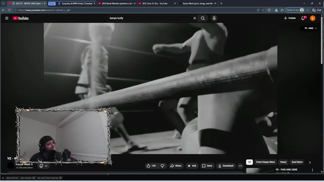324x182 pixels.
Task: Open more actions menu beside Download
Action: tap(240, 166)
